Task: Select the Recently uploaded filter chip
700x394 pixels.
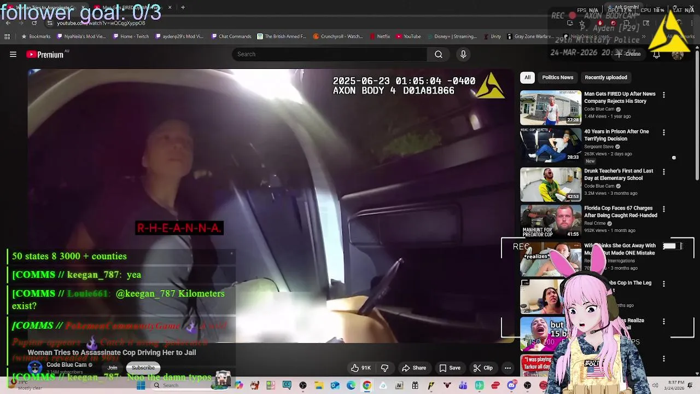Action: 605,77
